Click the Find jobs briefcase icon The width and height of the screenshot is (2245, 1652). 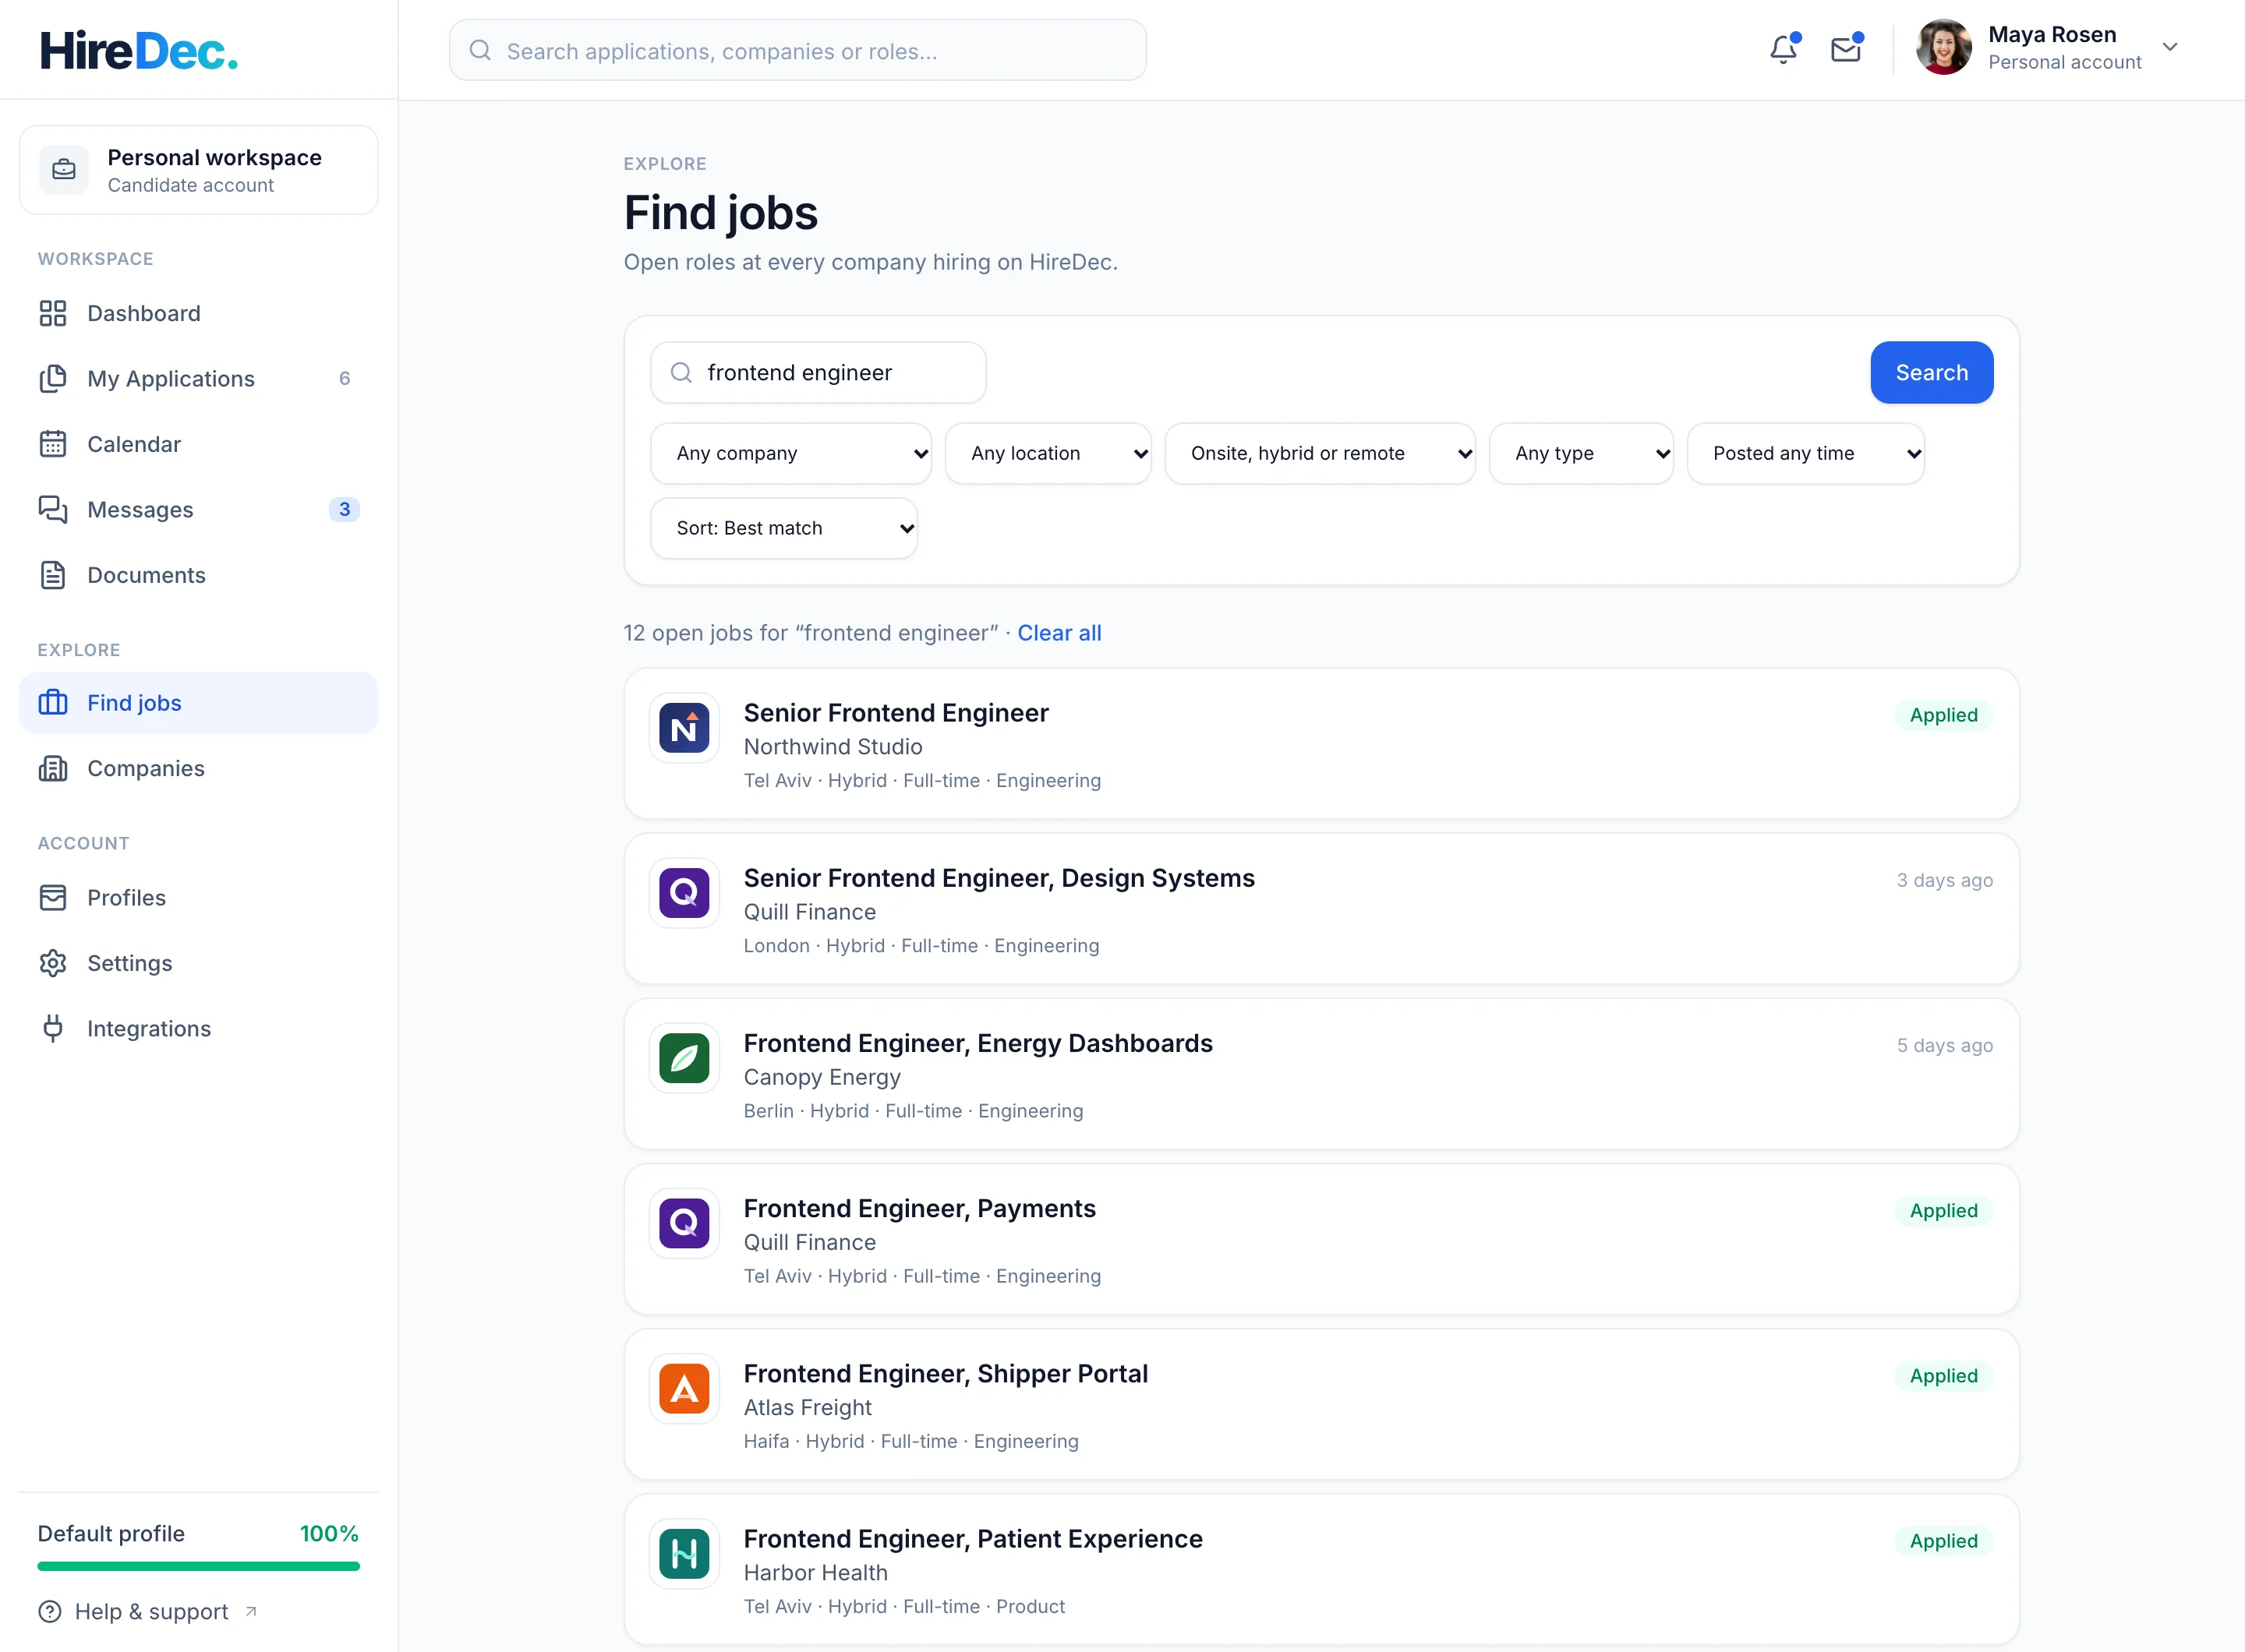pos(53,703)
